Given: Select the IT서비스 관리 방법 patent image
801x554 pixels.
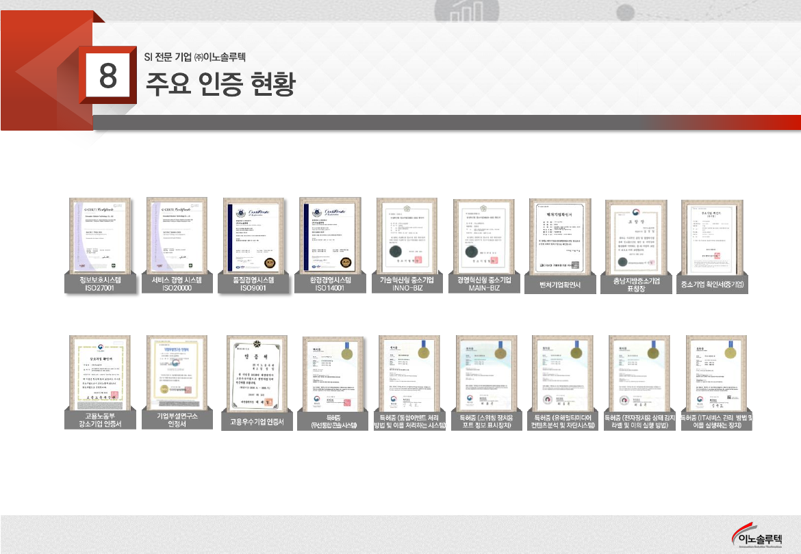Looking at the screenshot, I should [716, 373].
